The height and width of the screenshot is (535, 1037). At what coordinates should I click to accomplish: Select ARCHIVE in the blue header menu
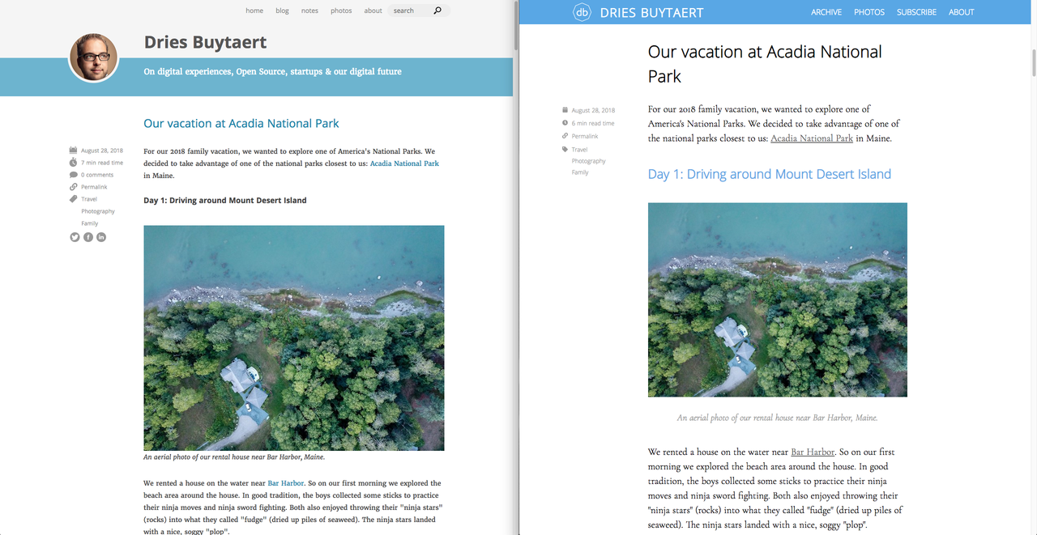click(826, 11)
